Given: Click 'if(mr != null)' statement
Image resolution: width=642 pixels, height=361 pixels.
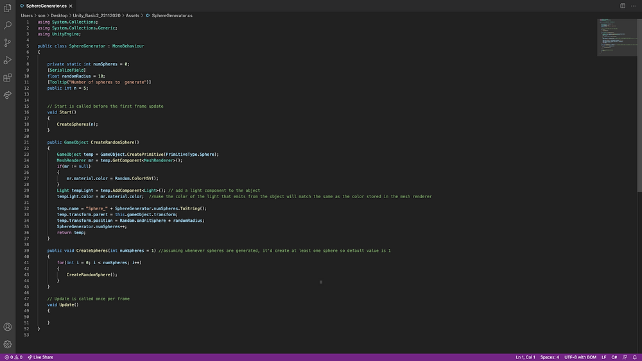Looking at the screenshot, I should [74, 167].
